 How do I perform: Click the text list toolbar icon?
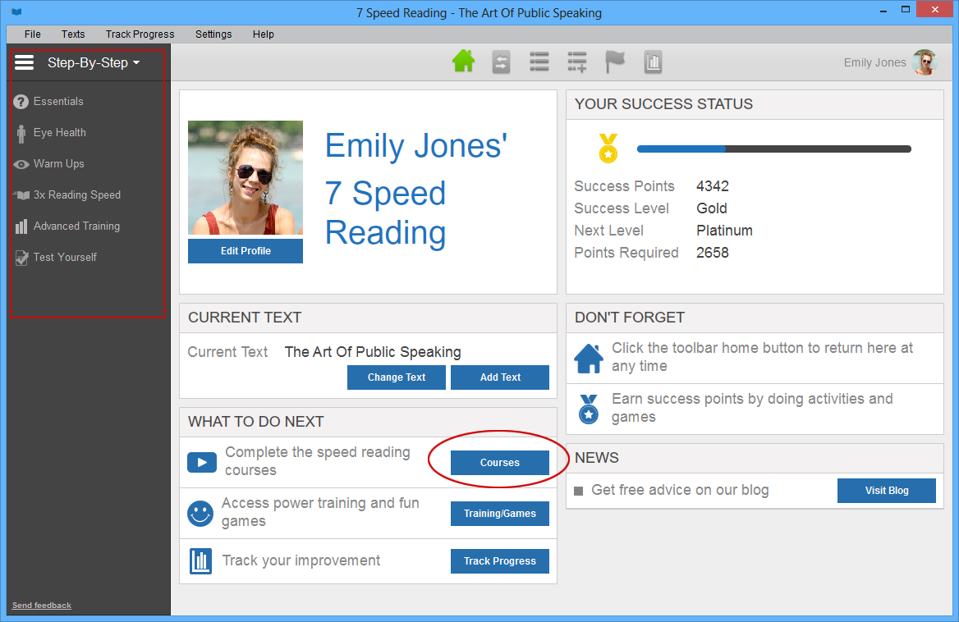pyautogui.click(x=539, y=62)
